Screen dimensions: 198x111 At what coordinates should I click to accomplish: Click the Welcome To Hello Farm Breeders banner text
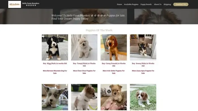[x=88, y=15]
